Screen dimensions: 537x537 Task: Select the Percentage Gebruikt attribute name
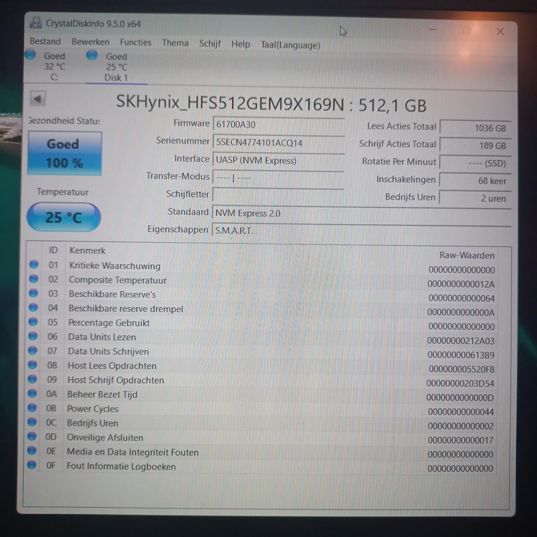tap(109, 323)
